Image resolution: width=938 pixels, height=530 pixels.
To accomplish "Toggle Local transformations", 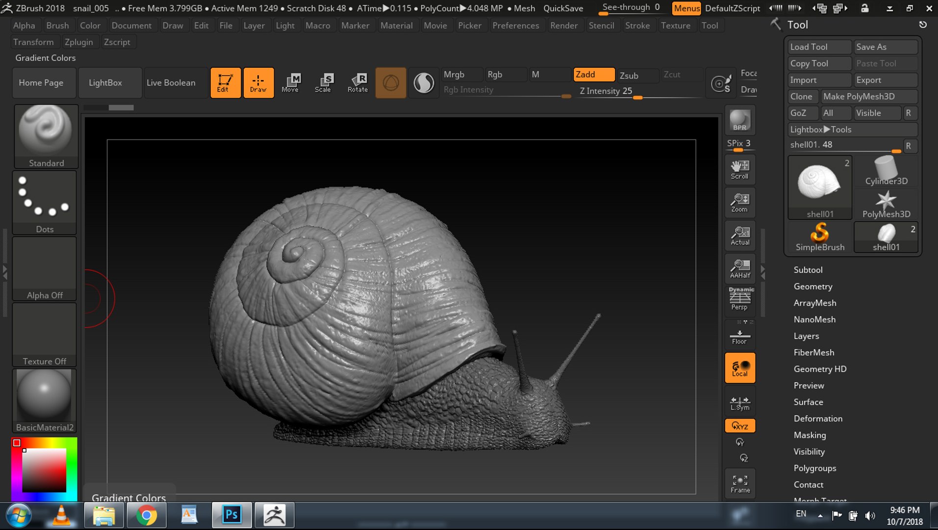I will [x=740, y=368].
